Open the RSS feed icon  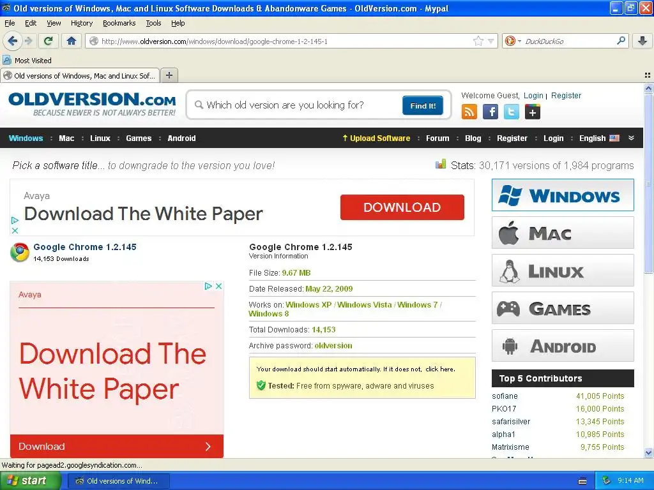(x=469, y=112)
